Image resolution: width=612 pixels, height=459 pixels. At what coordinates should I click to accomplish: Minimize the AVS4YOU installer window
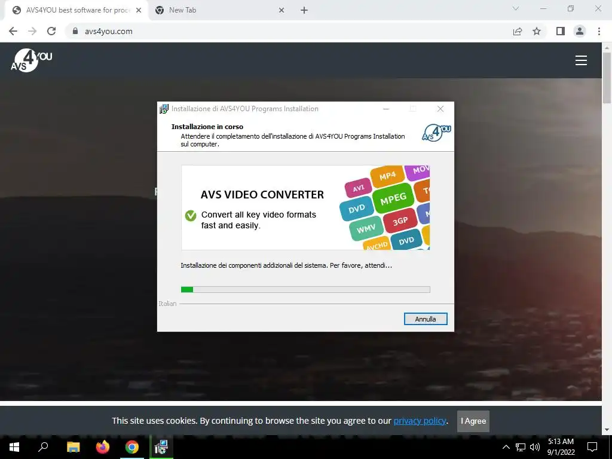tap(386, 109)
